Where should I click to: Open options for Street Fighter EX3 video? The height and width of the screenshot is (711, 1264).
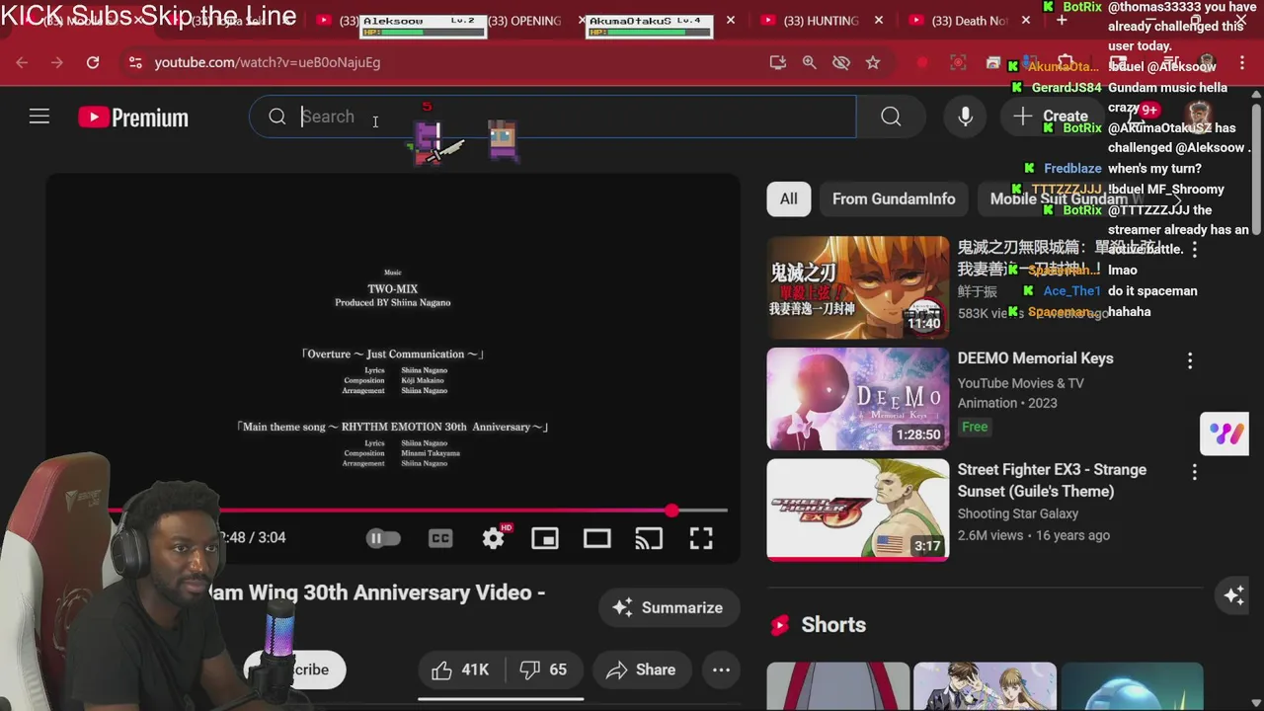pyautogui.click(x=1194, y=472)
